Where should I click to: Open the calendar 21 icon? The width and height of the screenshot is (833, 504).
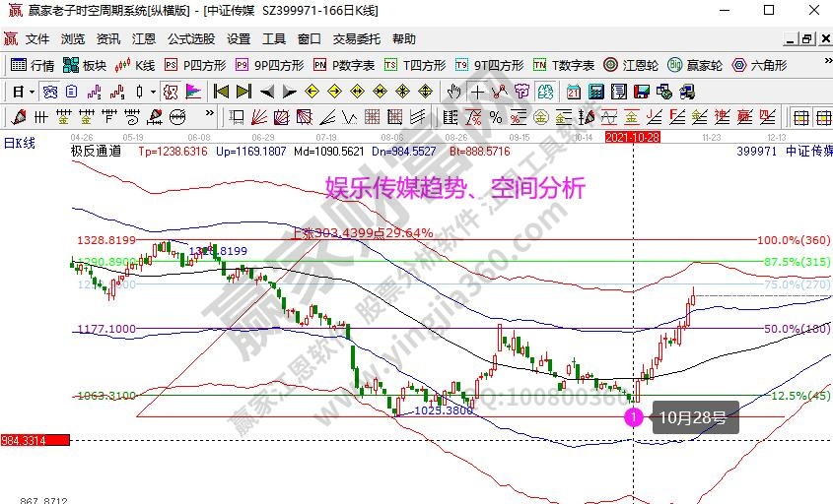[573, 93]
